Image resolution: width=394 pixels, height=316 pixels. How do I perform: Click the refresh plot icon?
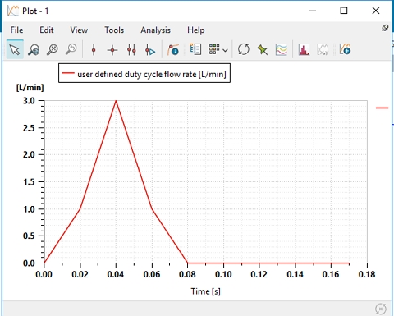[x=244, y=49]
